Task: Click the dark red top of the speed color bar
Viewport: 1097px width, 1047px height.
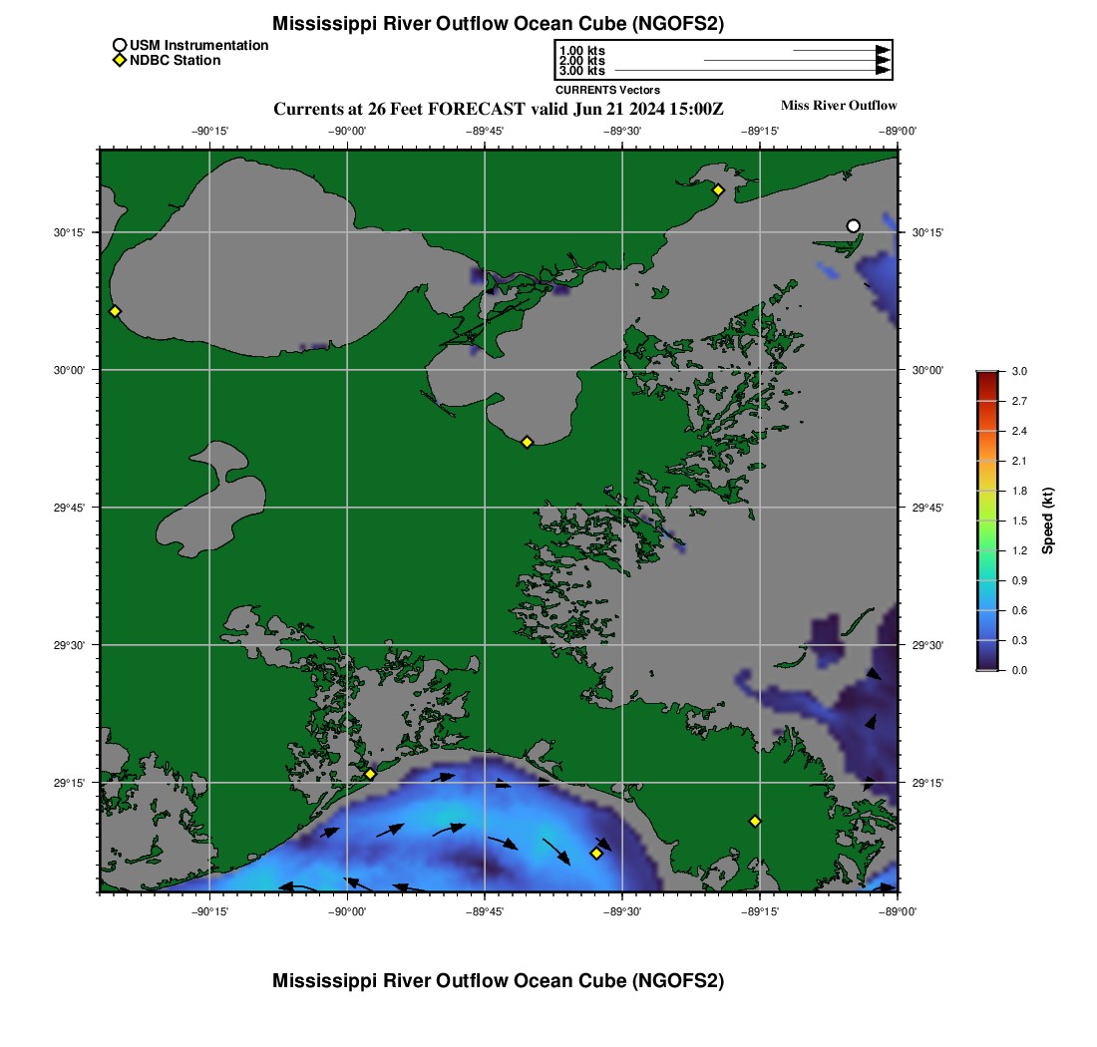Action: tap(986, 376)
